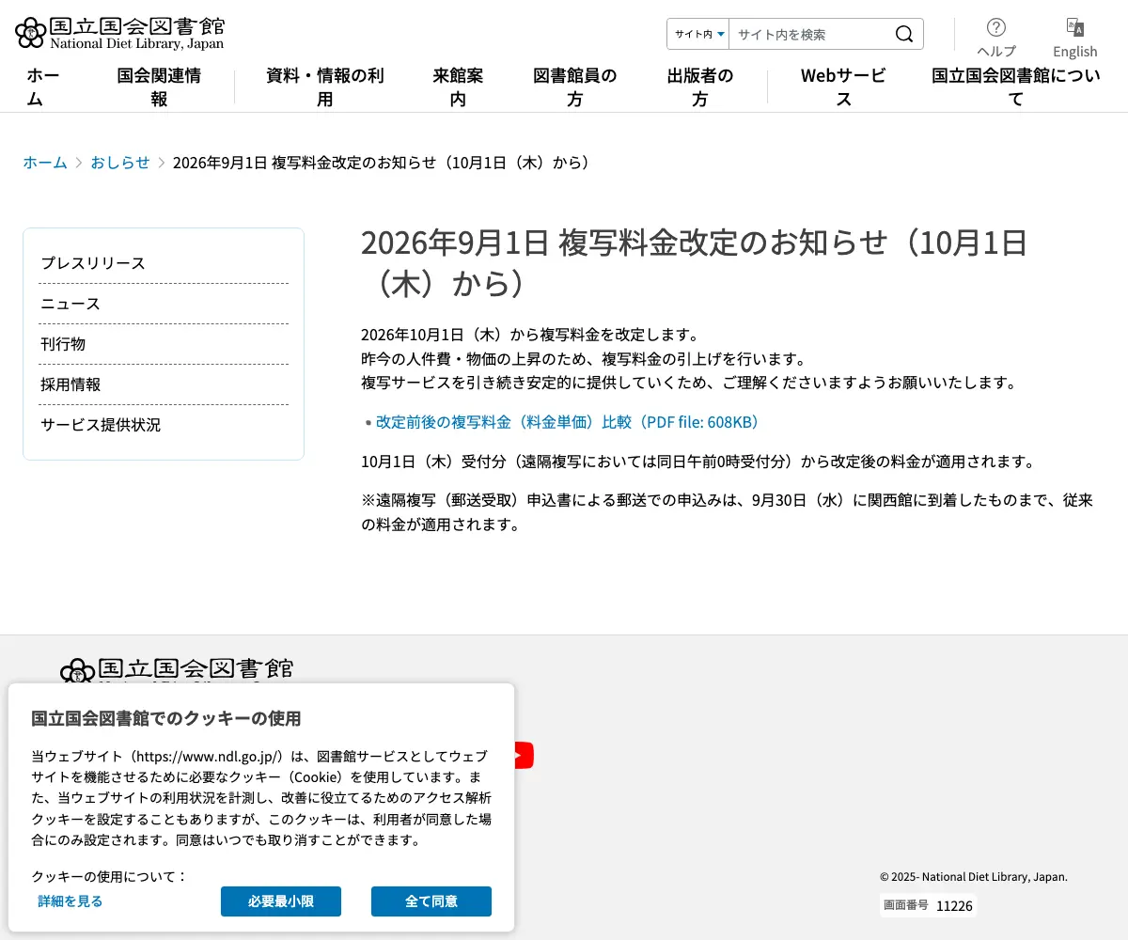Open the 国会関連情報 menu

159,87
